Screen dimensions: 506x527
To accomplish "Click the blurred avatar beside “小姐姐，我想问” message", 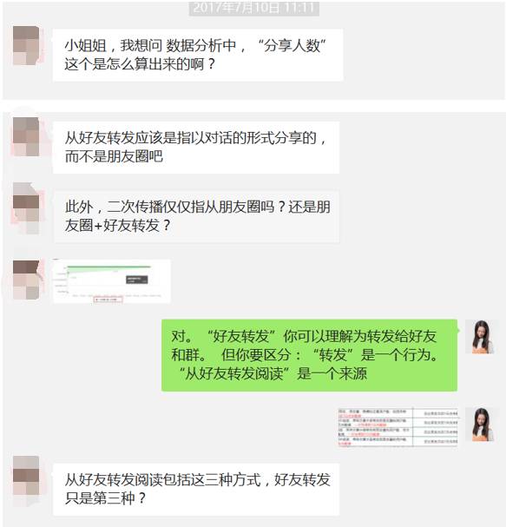I will pyautogui.click(x=26, y=45).
